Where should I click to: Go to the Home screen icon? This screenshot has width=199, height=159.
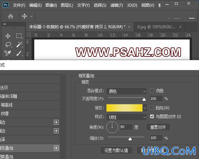[11, 16]
